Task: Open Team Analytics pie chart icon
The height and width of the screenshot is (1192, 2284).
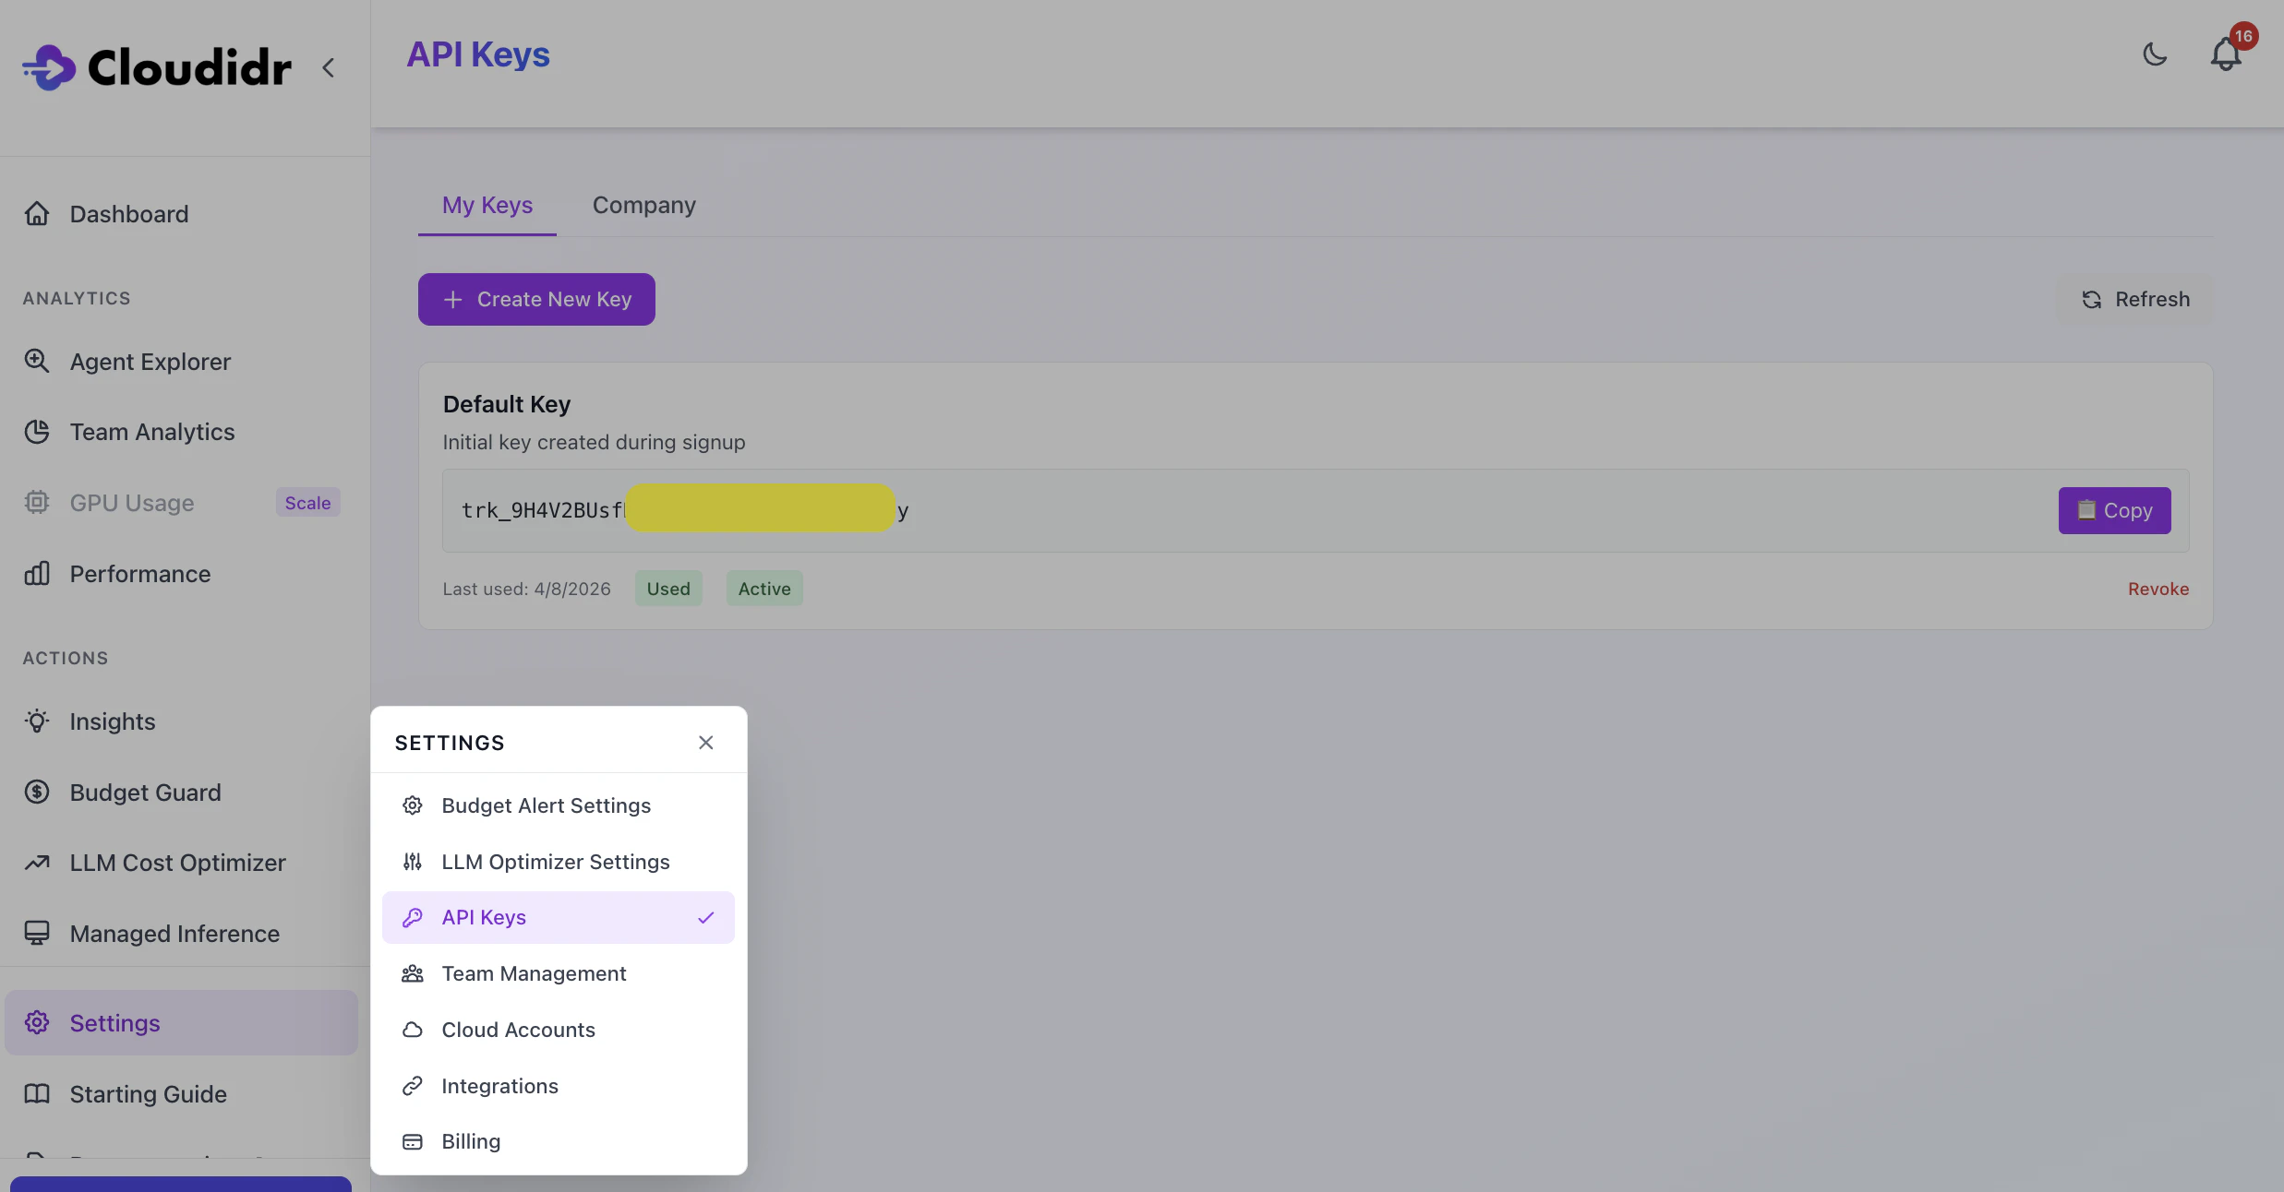Action: 37,432
